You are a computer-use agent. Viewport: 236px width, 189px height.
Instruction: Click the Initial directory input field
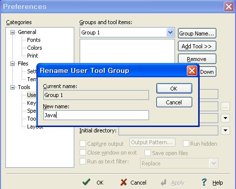168,130
